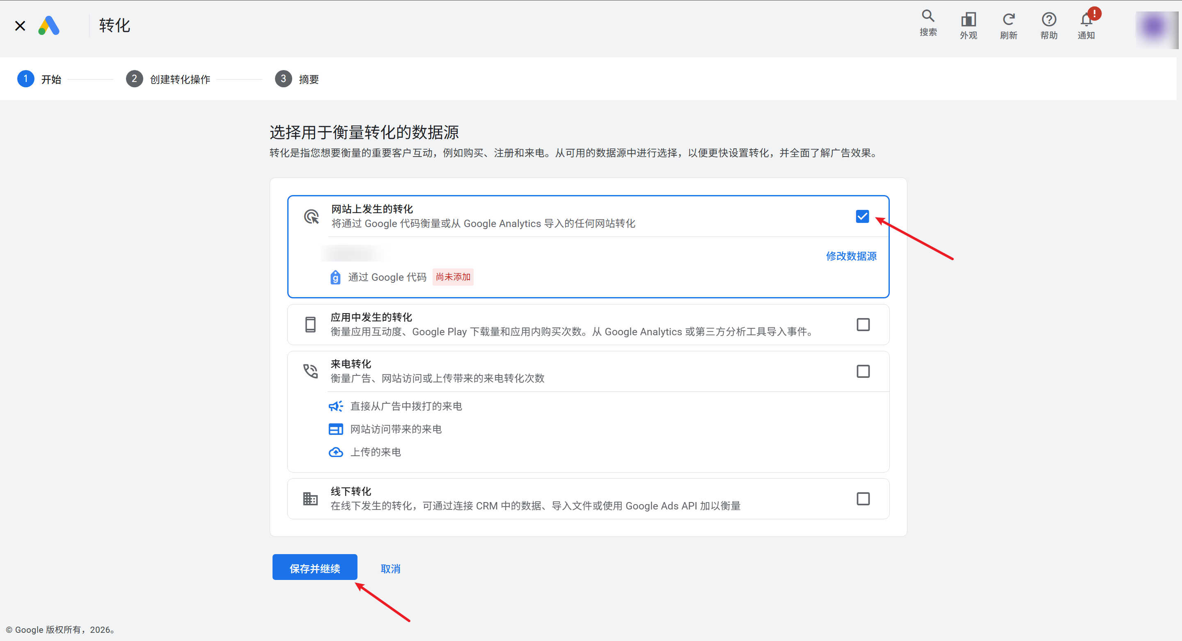The width and height of the screenshot is (1182, 641).
Task: Close the conversion setup page
Action: tap(20, 26)
